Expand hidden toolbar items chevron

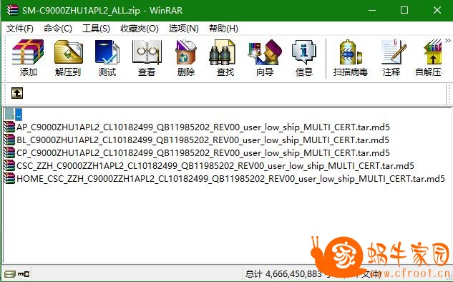tap(448, 41)
